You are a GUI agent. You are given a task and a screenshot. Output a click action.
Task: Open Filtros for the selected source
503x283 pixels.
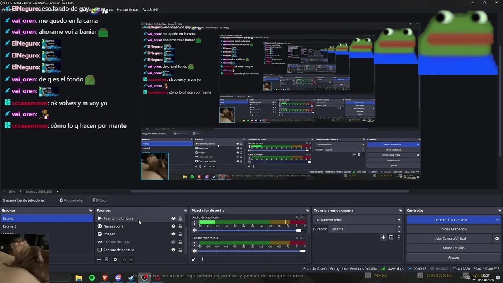tap(100, 200)
